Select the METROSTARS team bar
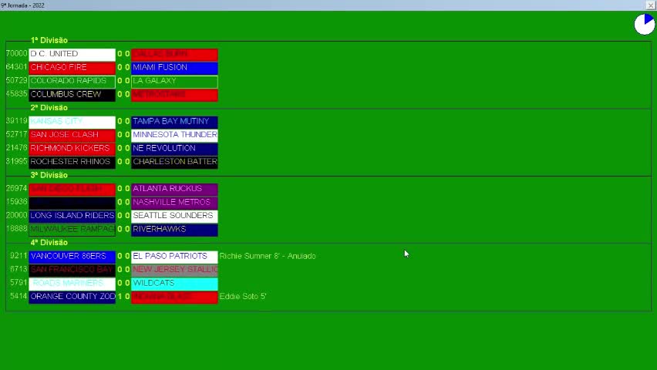Viewport: 657px width, 370px height. coord(174,95)
